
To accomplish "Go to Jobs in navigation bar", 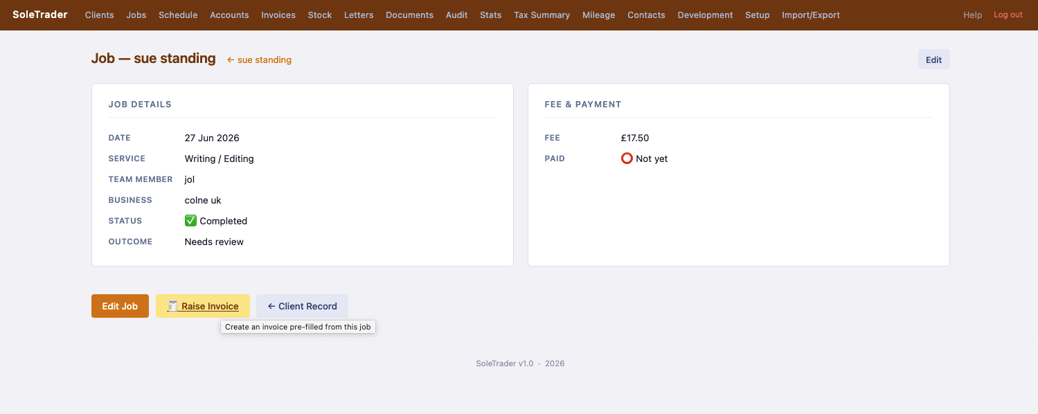I will point(136,15).
